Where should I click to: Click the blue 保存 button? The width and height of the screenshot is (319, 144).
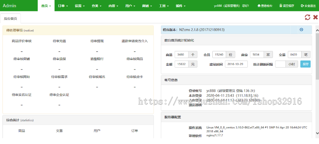tap(306, 64)
